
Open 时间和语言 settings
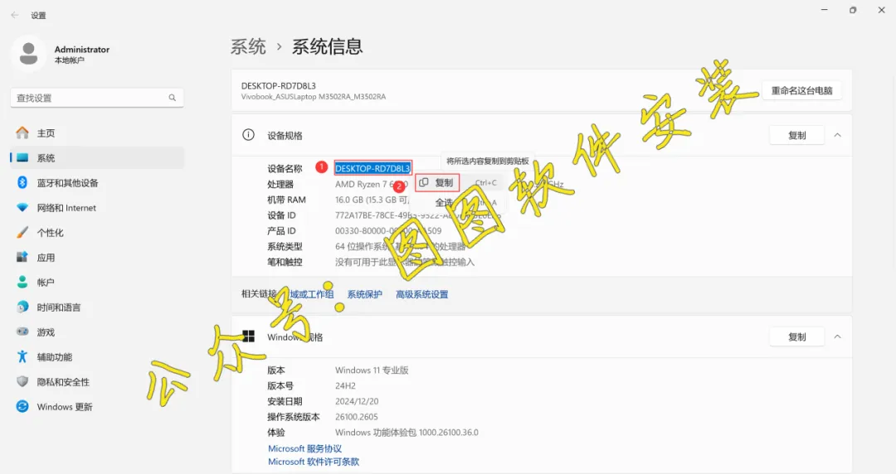[97, 307]
